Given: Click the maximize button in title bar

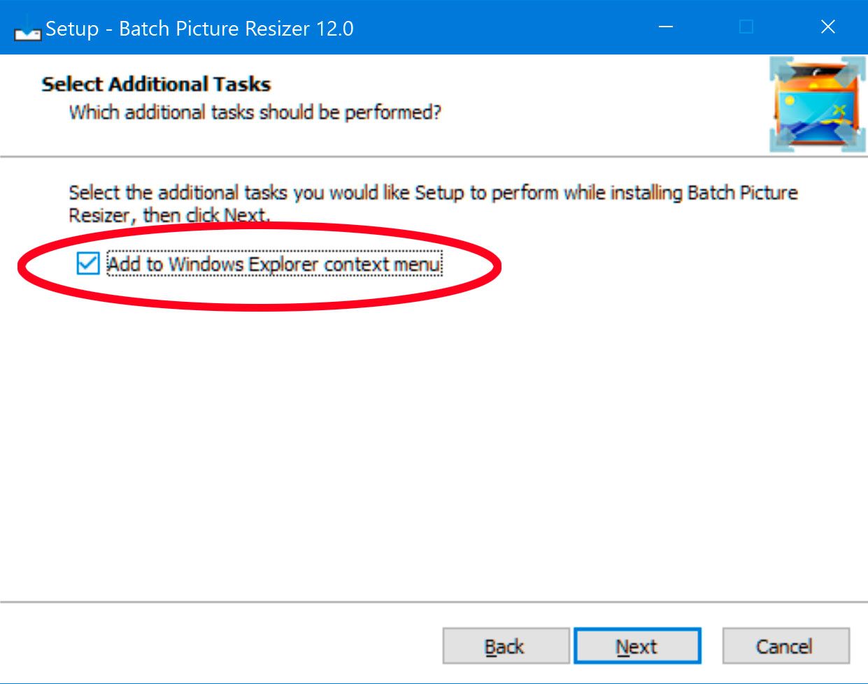Looking at the screenshot, I should (746, 27).
